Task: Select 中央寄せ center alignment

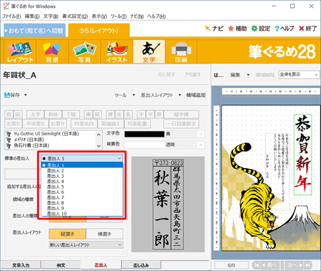Action: click(x=35, y=124)
